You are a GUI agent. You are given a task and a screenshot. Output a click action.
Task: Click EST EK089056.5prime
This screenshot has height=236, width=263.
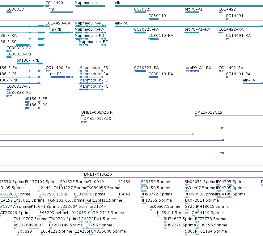point(103,188)
